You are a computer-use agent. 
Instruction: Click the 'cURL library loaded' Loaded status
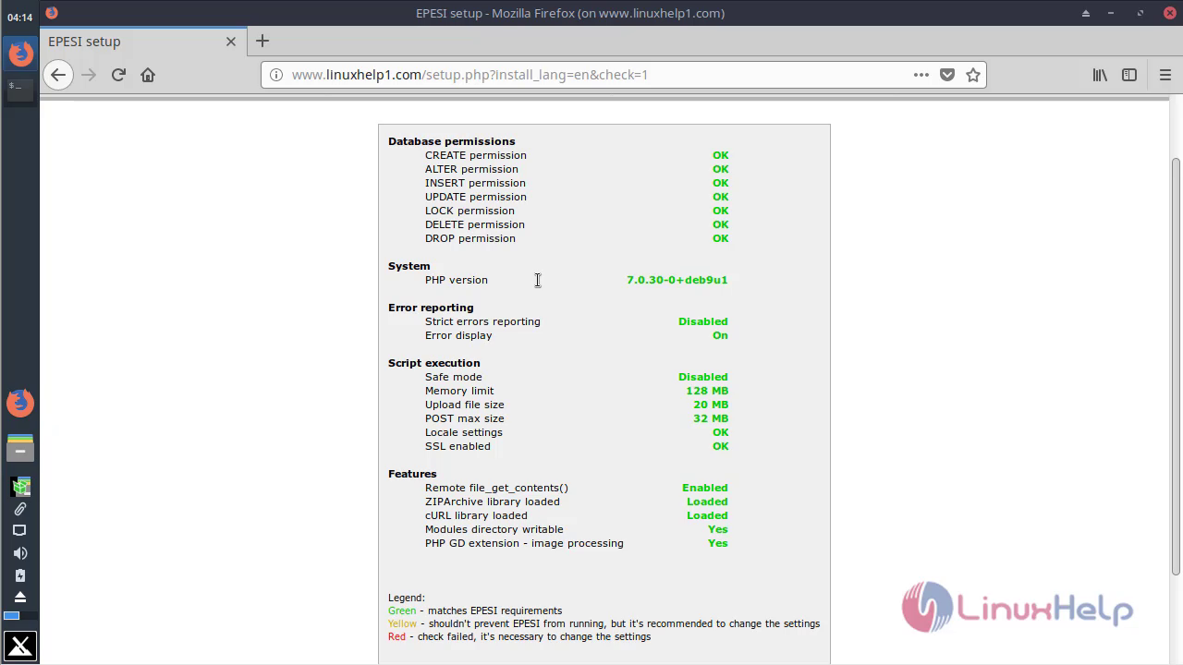pyautogui.click(x=707, y=515)
